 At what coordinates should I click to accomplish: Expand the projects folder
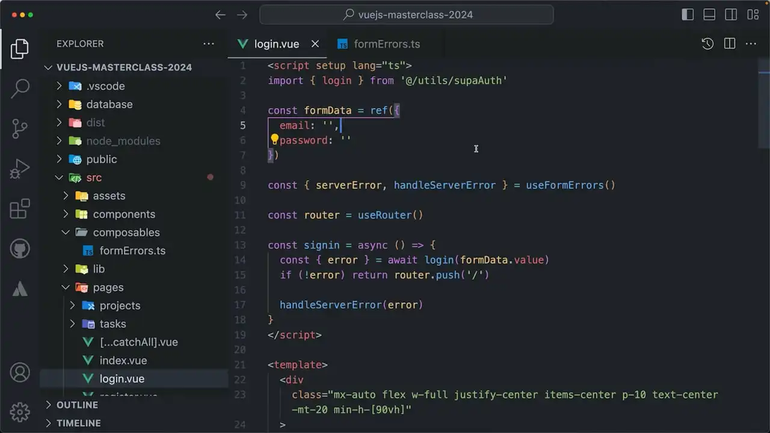[72, 306]
